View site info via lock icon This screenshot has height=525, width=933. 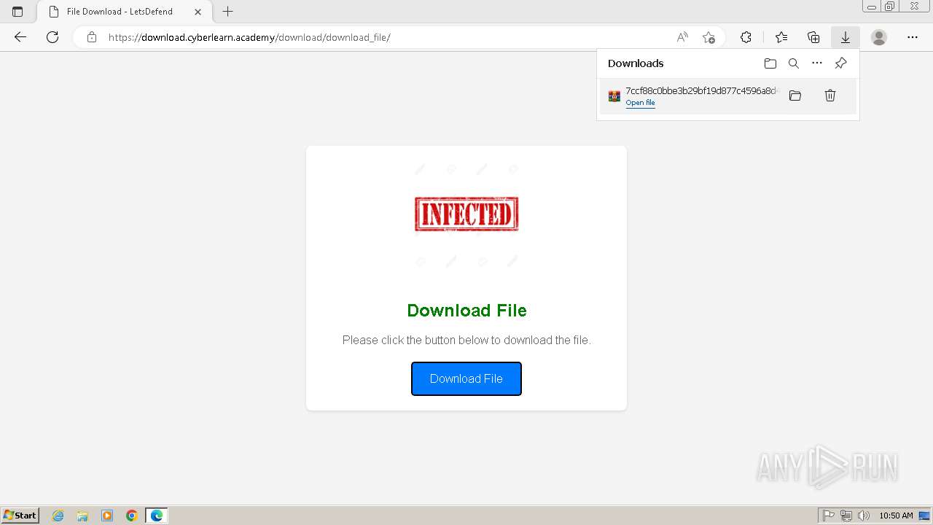click(x=92, y=37)
